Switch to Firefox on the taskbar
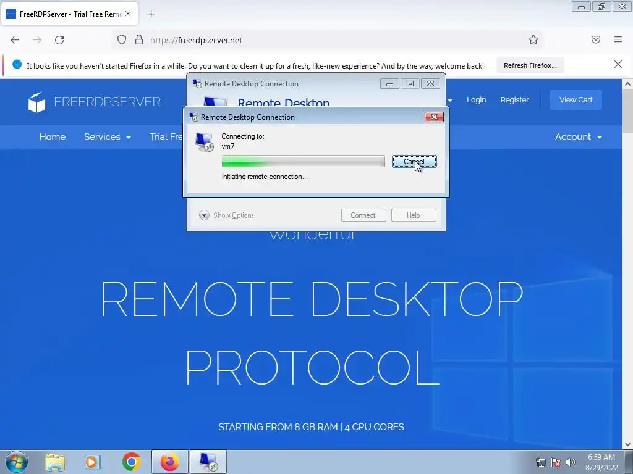The image size is (633, 474). point(170,462)
